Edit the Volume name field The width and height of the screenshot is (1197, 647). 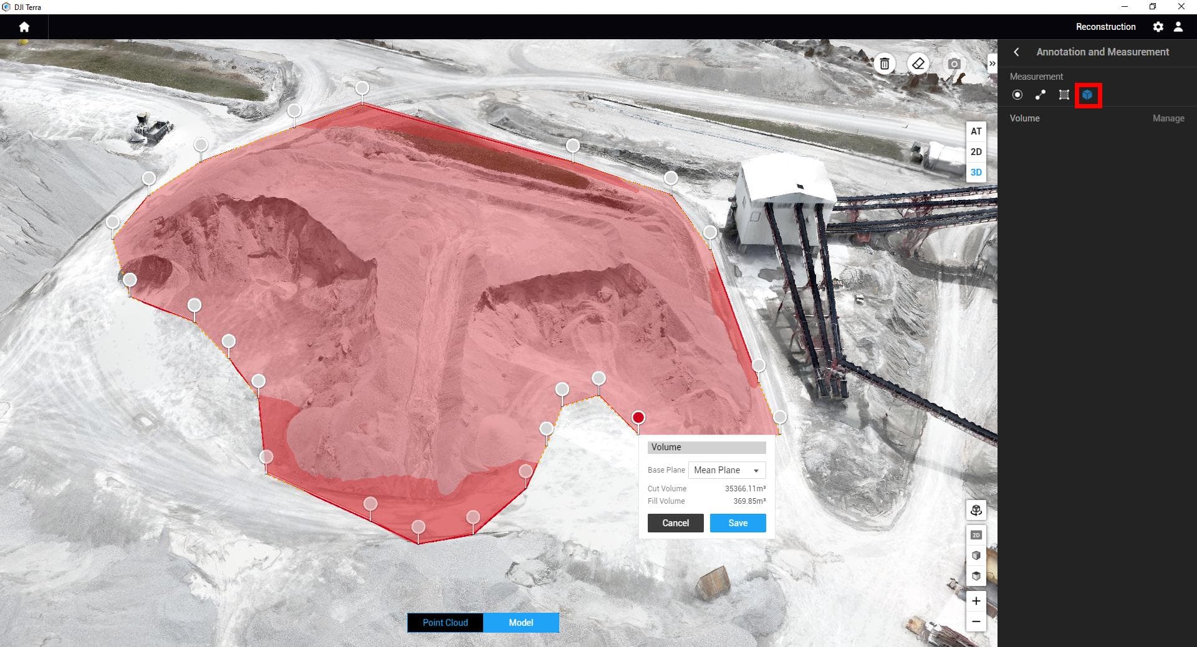tap(706, 447)
